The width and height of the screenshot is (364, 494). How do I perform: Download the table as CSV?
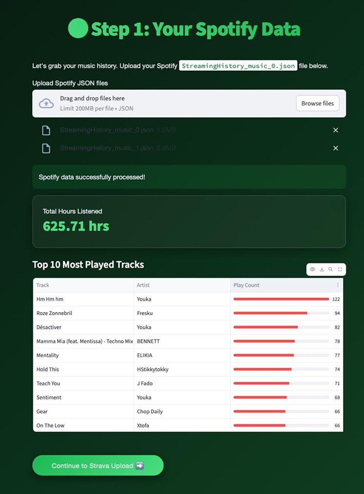coord(322,270)
